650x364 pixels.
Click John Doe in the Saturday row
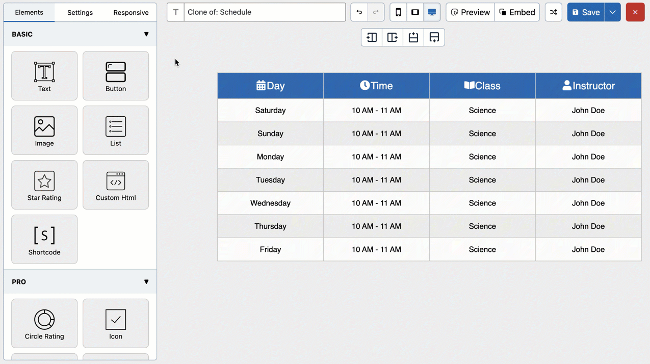click(588, 111)
